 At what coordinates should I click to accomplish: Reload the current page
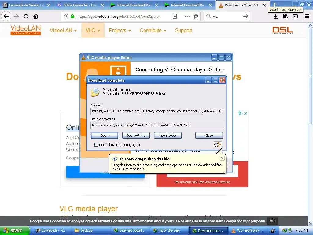point(26,16)
